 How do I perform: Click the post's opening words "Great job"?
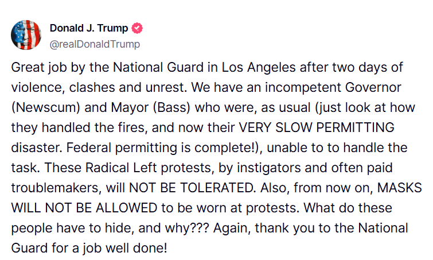click(39, 67)
